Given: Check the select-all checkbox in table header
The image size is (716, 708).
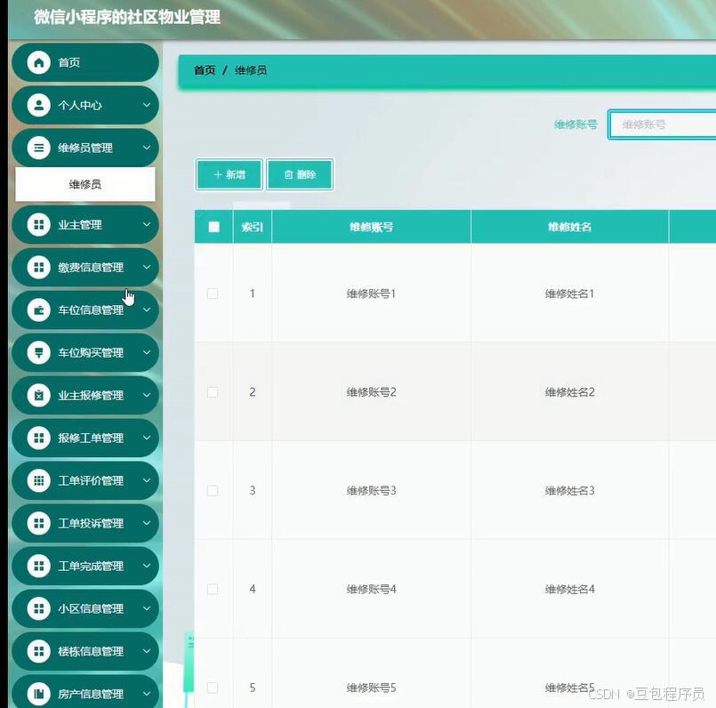Looking at the screenshot, I should [213, 227].
